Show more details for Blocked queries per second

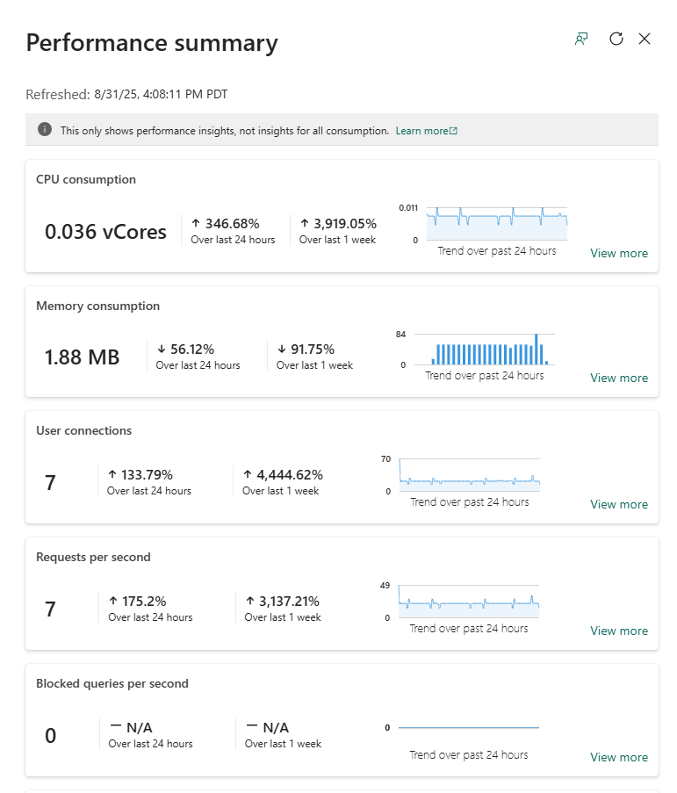pyautogui.click(x=618, y=757)
